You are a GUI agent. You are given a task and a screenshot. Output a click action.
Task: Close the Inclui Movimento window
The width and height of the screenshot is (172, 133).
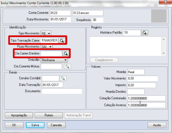[x=165, y=2]
